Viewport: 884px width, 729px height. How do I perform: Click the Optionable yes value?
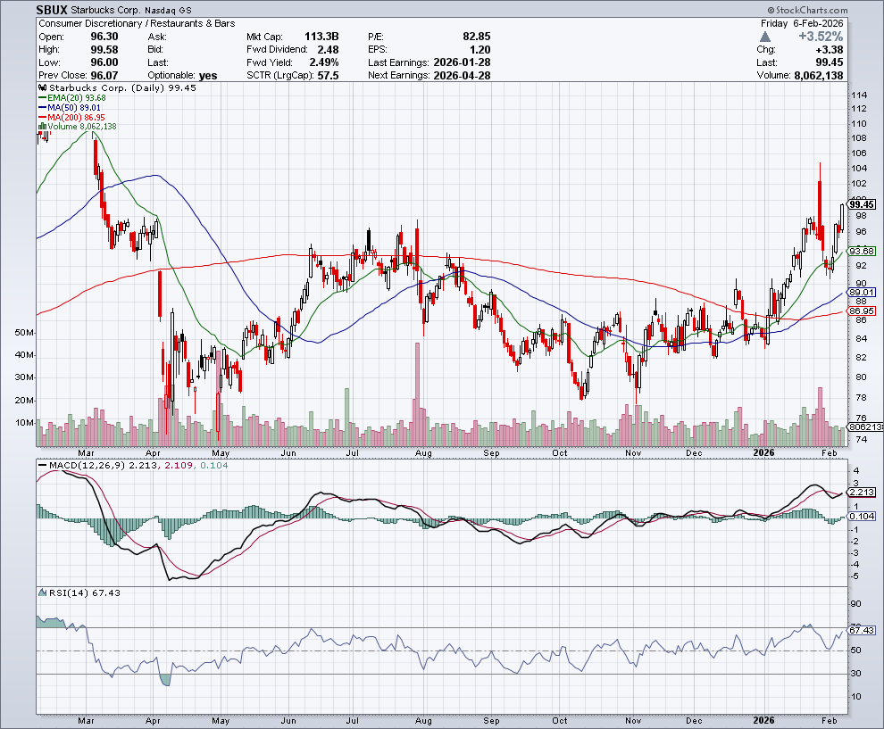coord(208,76)
